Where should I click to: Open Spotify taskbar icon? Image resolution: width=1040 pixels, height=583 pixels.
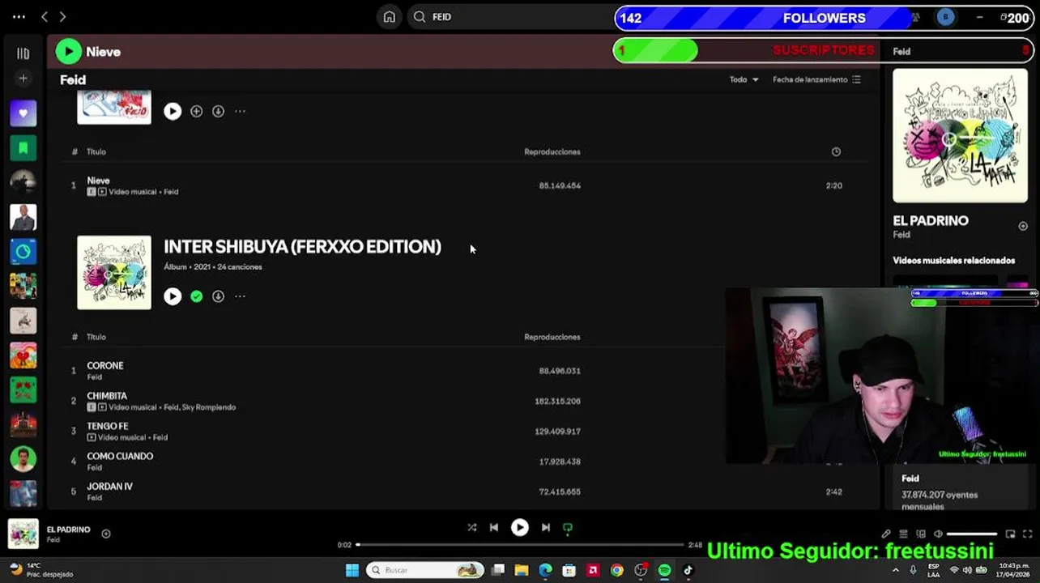click(664, 570)
